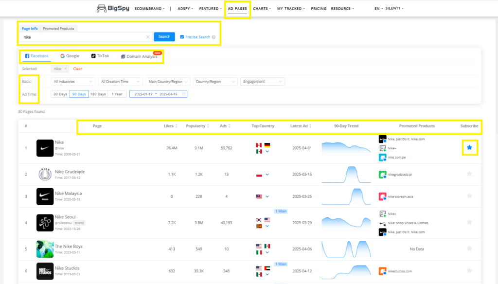Go to AD PAGES in navigation
The width and height of the screenshot is (498, 284).
point(237,9)
